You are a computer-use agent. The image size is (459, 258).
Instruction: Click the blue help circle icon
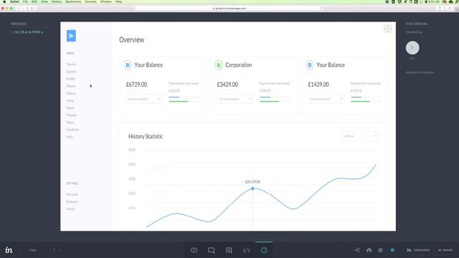[x=392, y=250]
